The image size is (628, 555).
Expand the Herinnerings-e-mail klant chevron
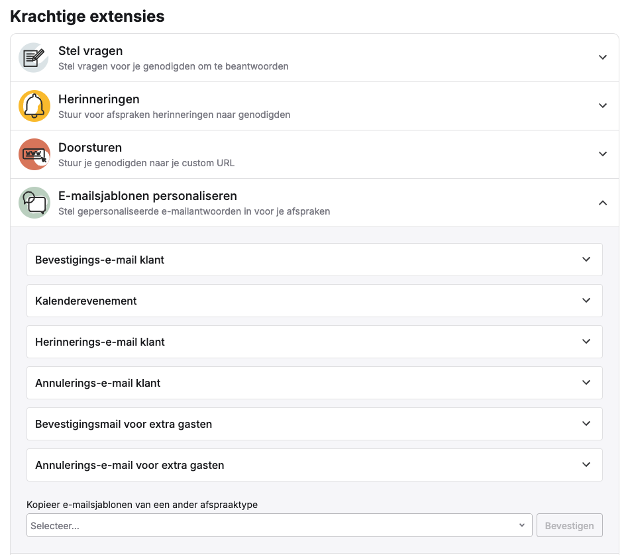click(586, 342)
